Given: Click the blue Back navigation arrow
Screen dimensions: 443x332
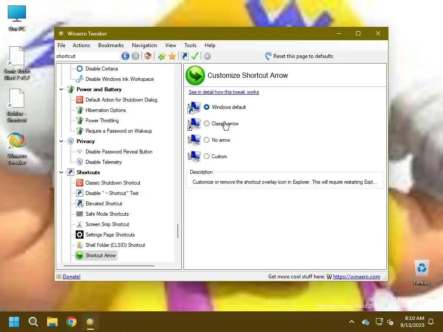Looking at the screenshot, I should 125,56.
